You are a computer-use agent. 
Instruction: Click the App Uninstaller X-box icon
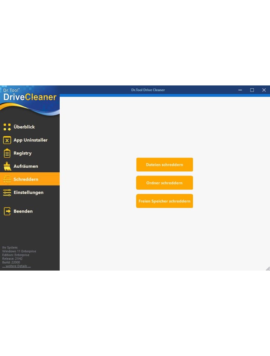point(7,140)
